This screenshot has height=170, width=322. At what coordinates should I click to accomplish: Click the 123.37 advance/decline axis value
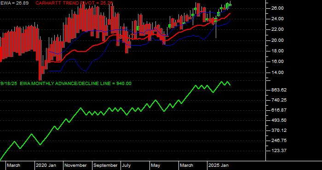click(279, 151)
